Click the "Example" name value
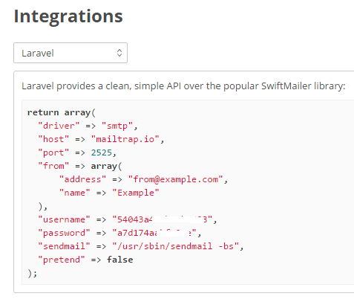 136,193
